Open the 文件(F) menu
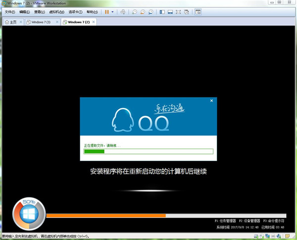Screen dimensions: 297x240 [10, 12]
